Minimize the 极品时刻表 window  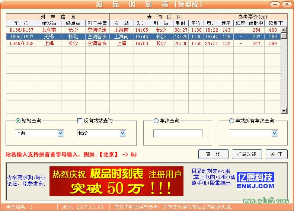pyautogui.click(x=275, y=4)
